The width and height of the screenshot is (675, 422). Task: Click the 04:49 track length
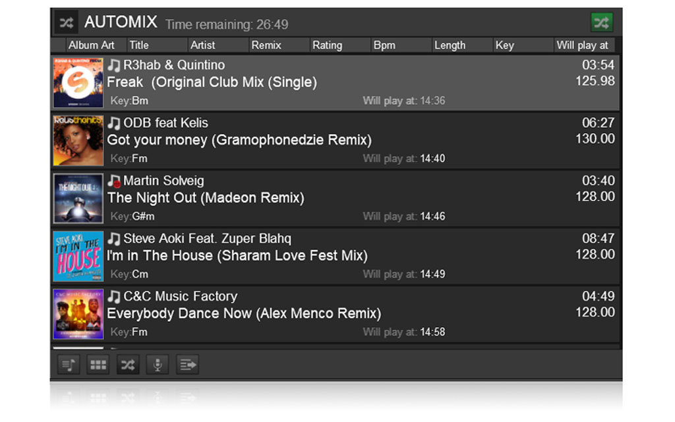tap(599, 296)
